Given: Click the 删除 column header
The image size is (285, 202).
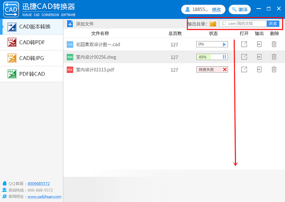Looking at the screenshot, I should (x=274, y=33).
